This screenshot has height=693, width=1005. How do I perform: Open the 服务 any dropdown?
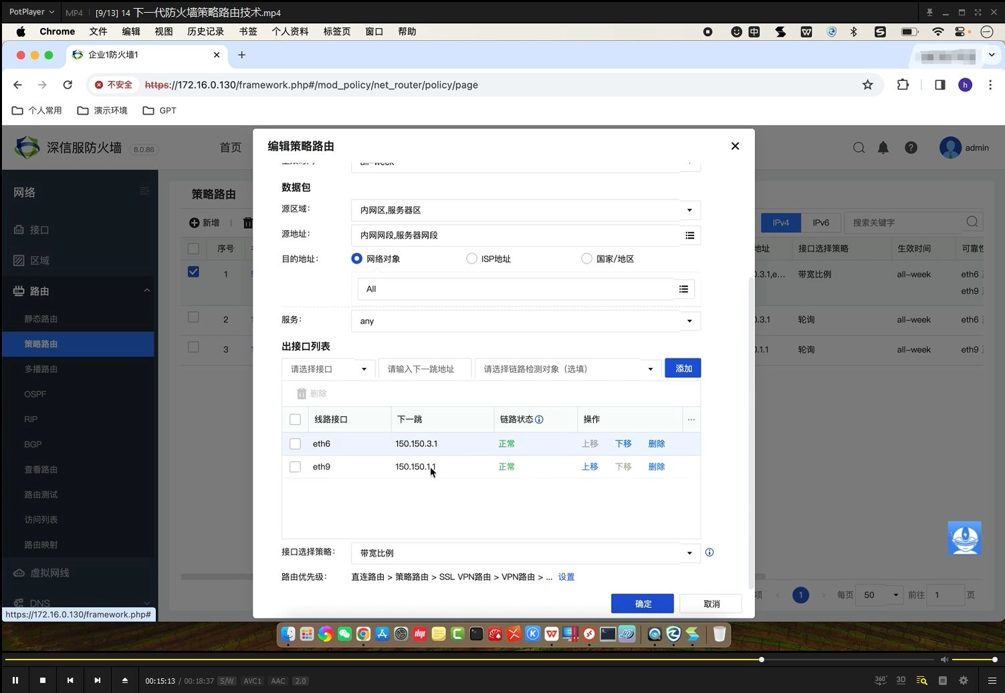pyautogui.click(x=689, y=320)
